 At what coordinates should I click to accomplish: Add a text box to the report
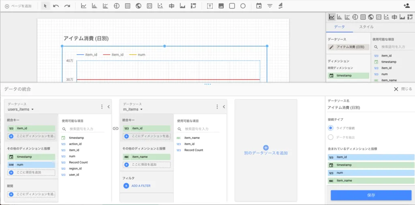point(210,6)
